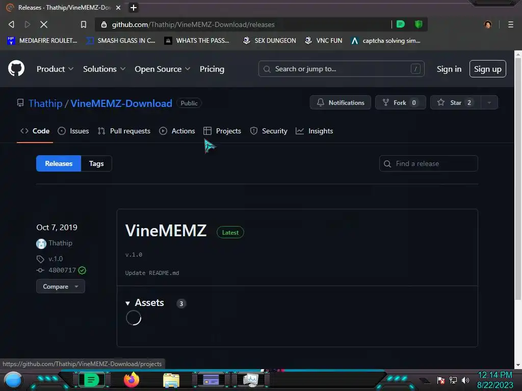The height and width of the screenshot is (391, 522).
Task: Open the captcha solving sim... bookmark
Action: coord(385,41)
